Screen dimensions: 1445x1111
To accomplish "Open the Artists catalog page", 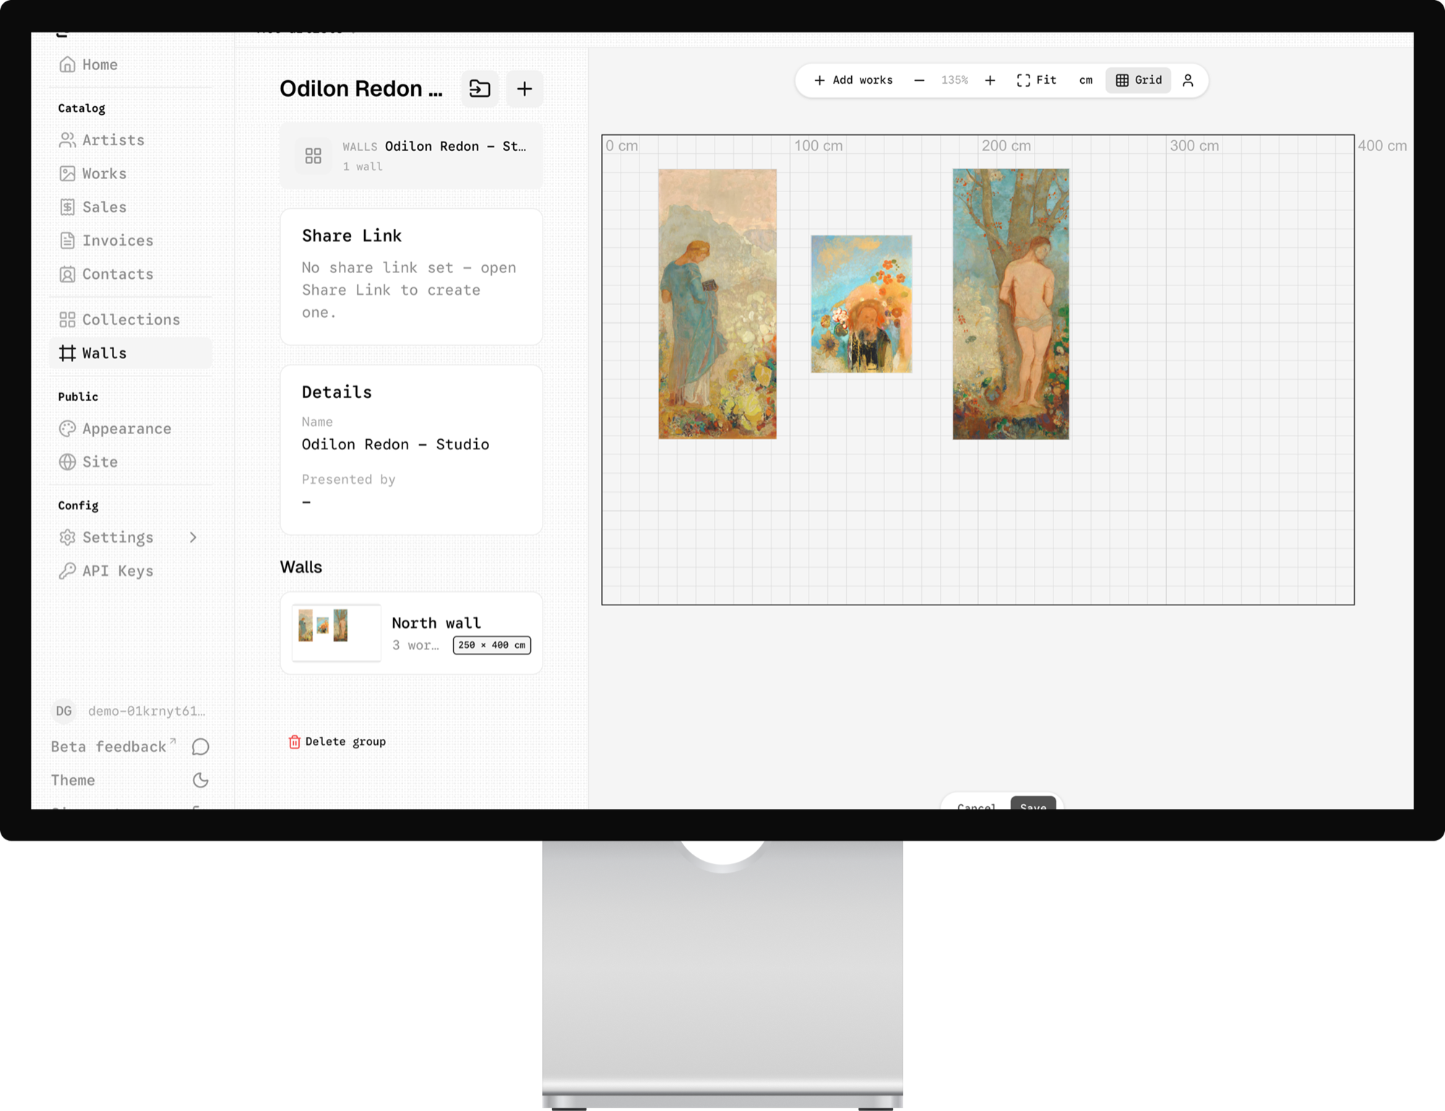I will [130, 139].
